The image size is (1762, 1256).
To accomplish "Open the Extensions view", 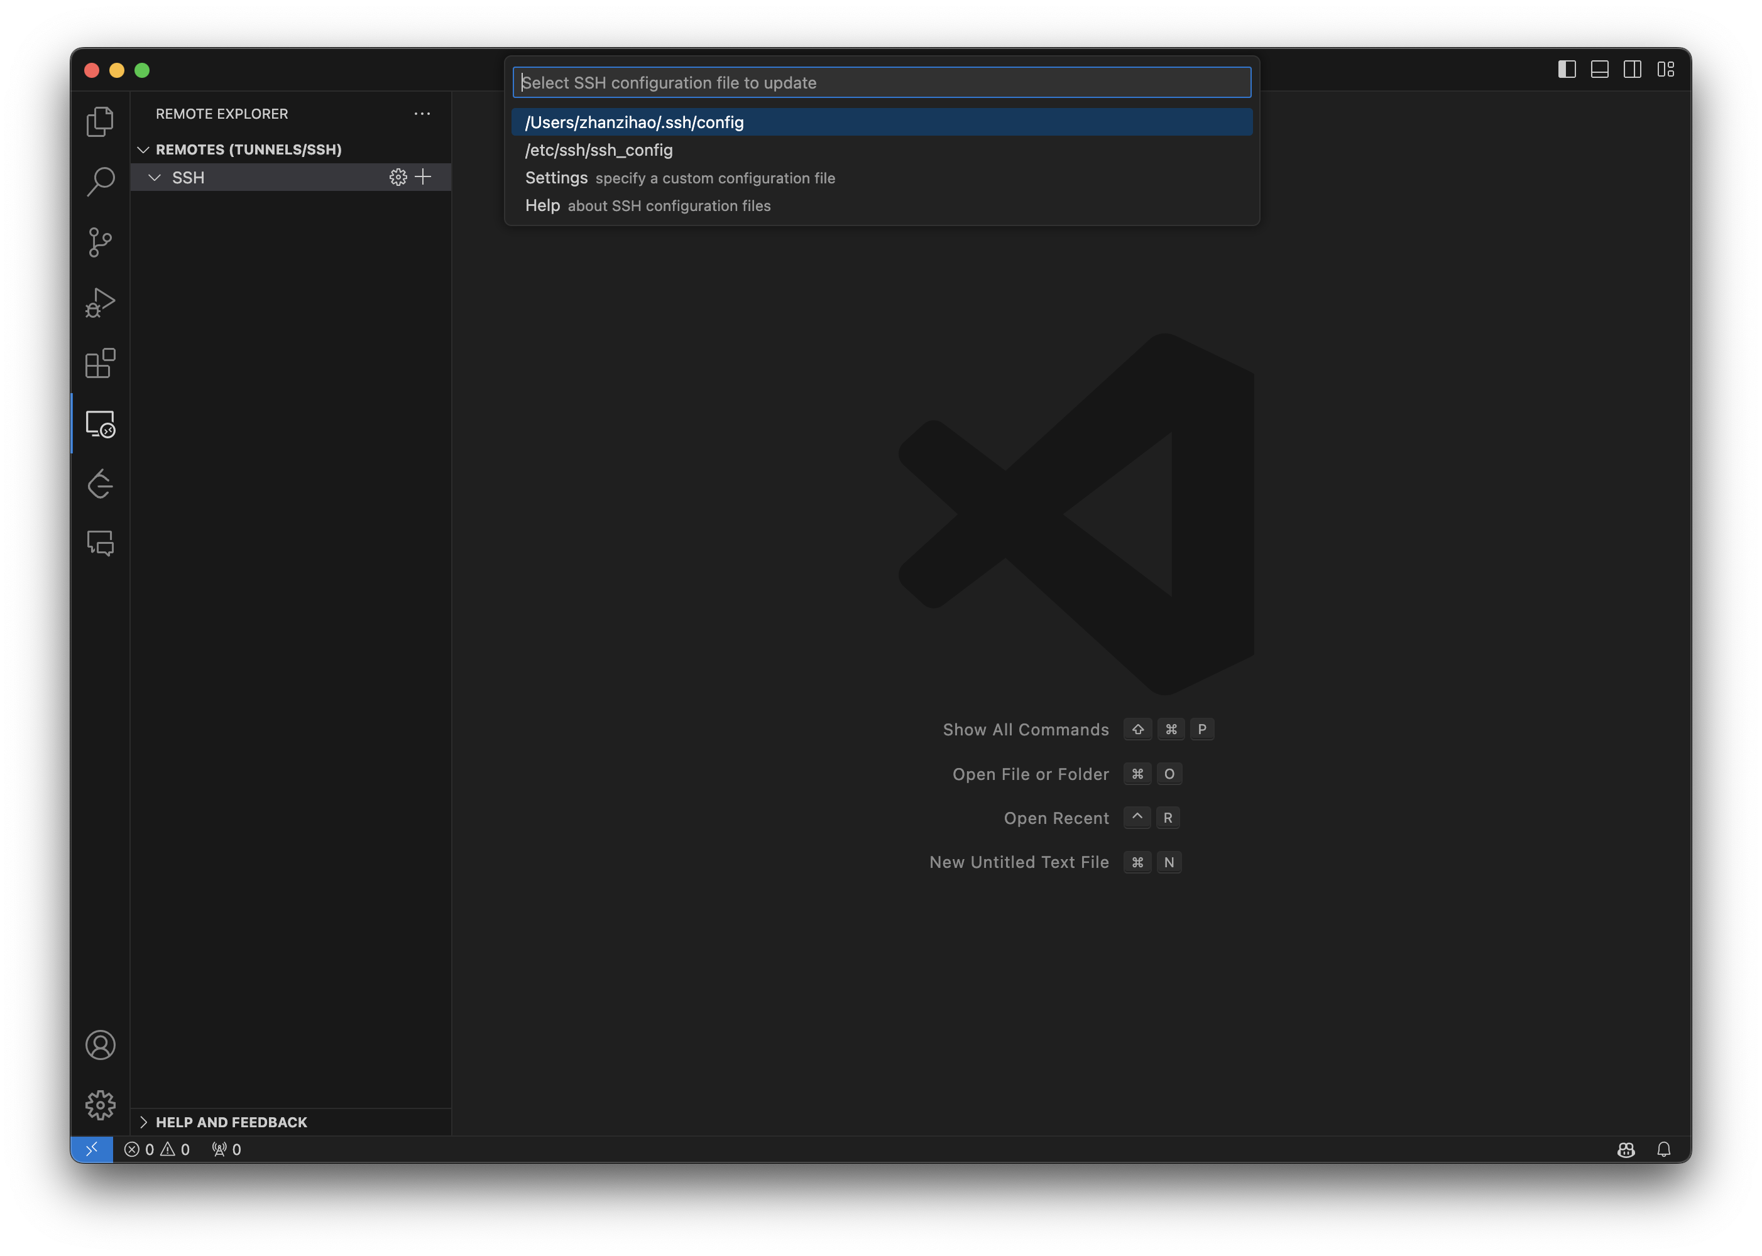I will coord(100,363).
